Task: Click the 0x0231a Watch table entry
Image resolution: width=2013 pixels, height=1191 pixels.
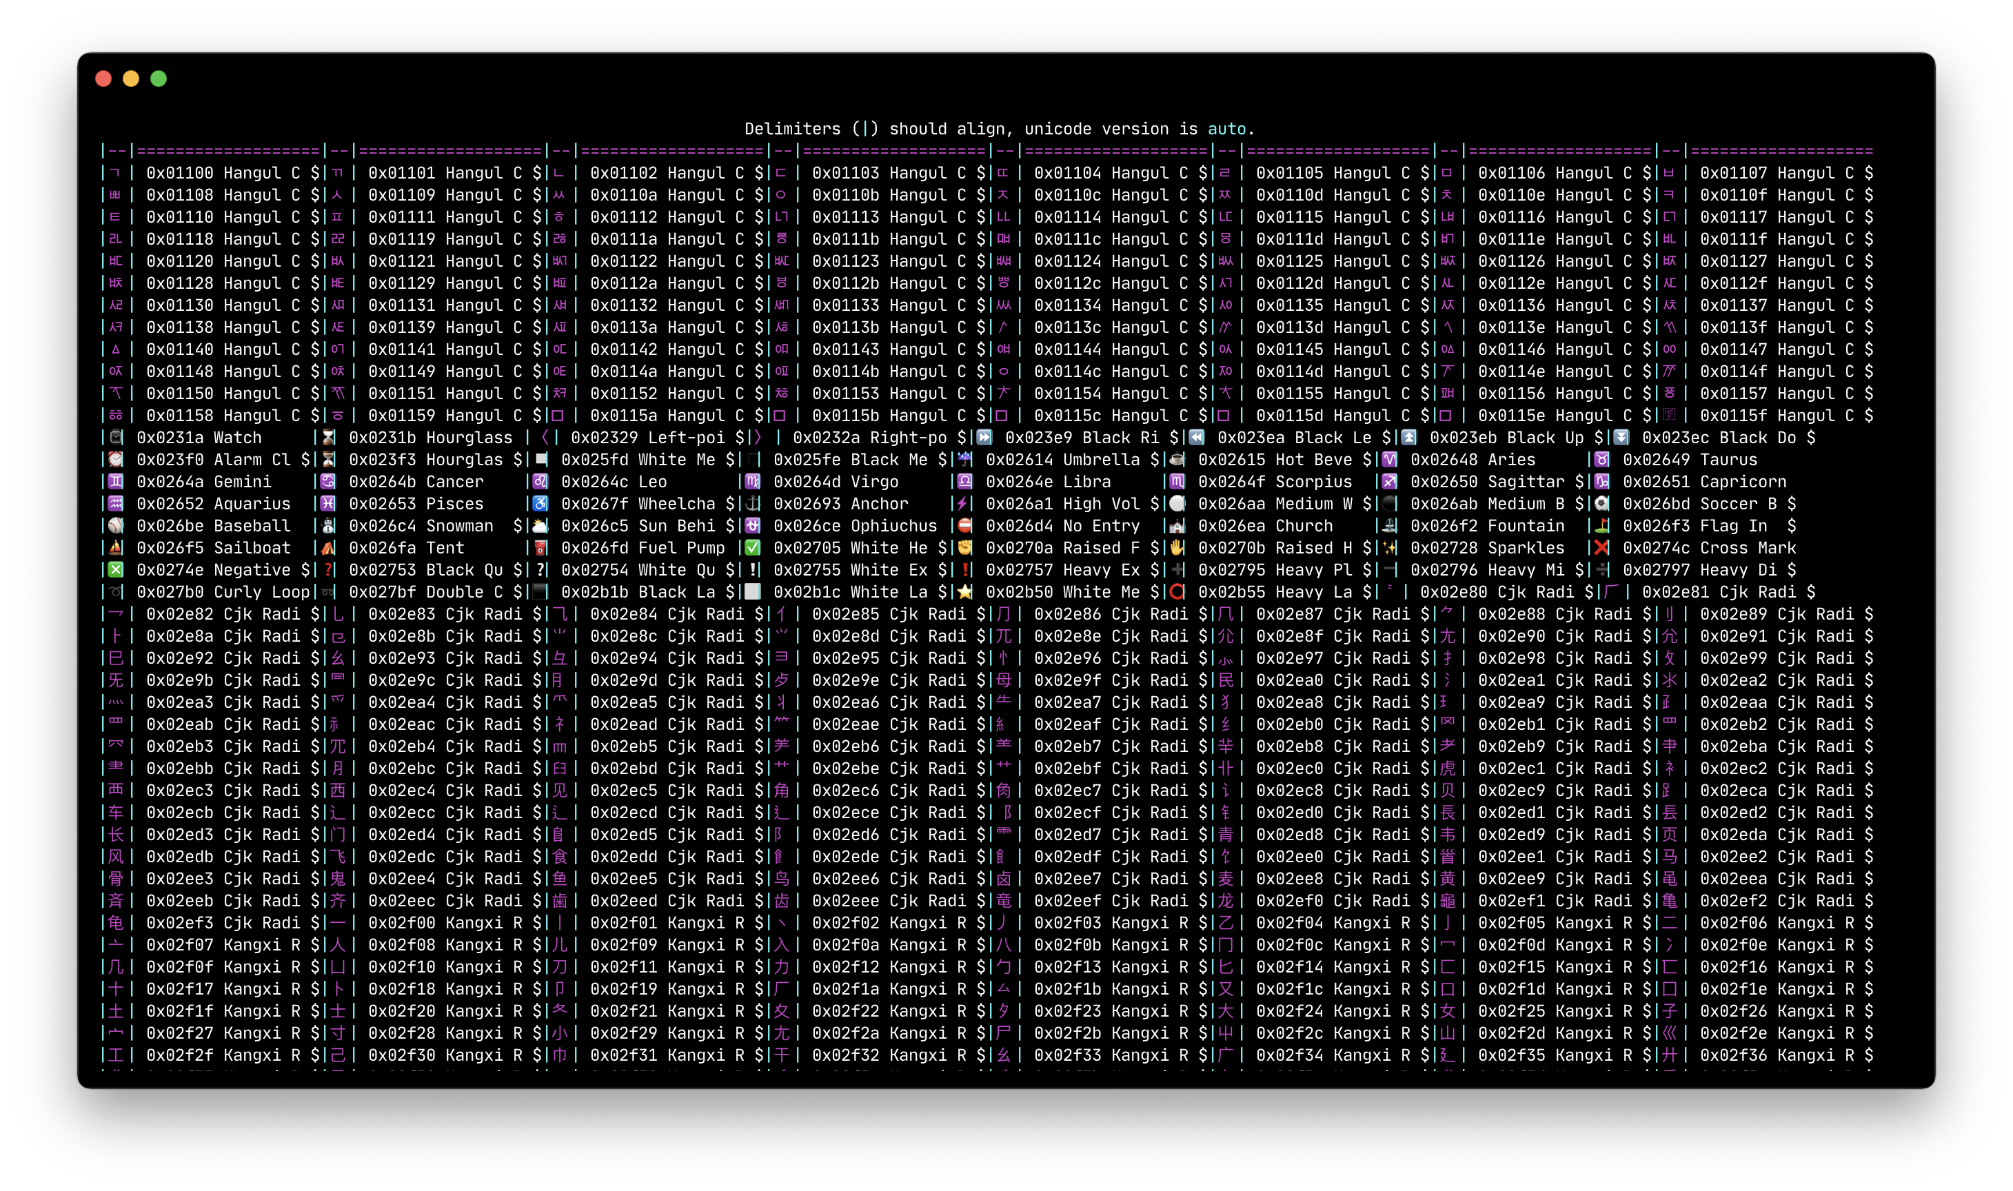Action: (x=199, y=438)
